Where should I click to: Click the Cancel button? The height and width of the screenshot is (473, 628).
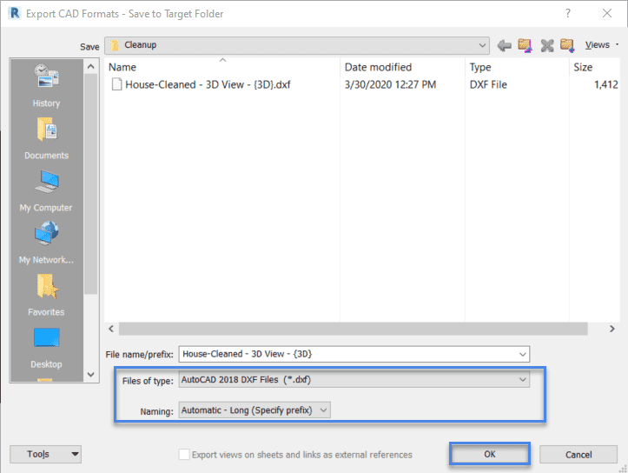(578, 455)
